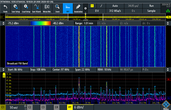Edit the Center: 97 MHz frequency
The image size is (171, 110).
tap(63, 70)
